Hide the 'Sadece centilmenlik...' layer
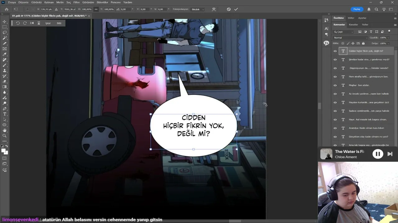 [x=335, y=111]
